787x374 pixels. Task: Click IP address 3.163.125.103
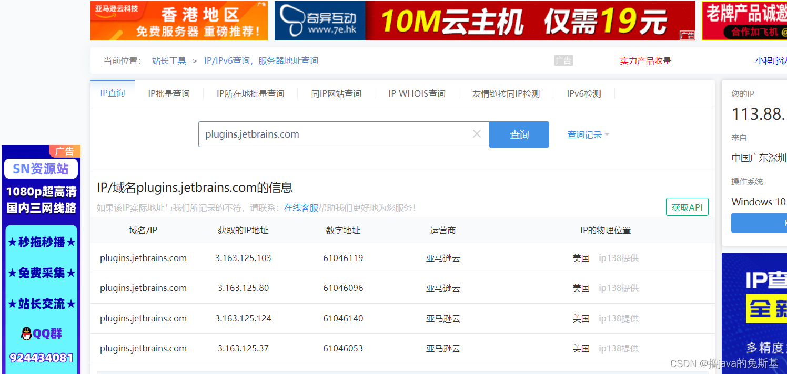click(x=243, y=258)
